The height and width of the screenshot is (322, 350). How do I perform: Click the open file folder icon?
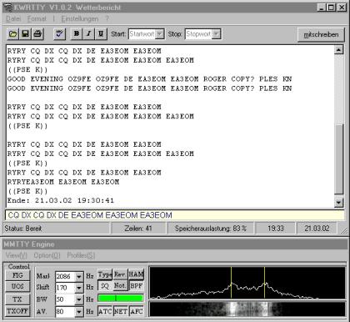click(12, 34)
